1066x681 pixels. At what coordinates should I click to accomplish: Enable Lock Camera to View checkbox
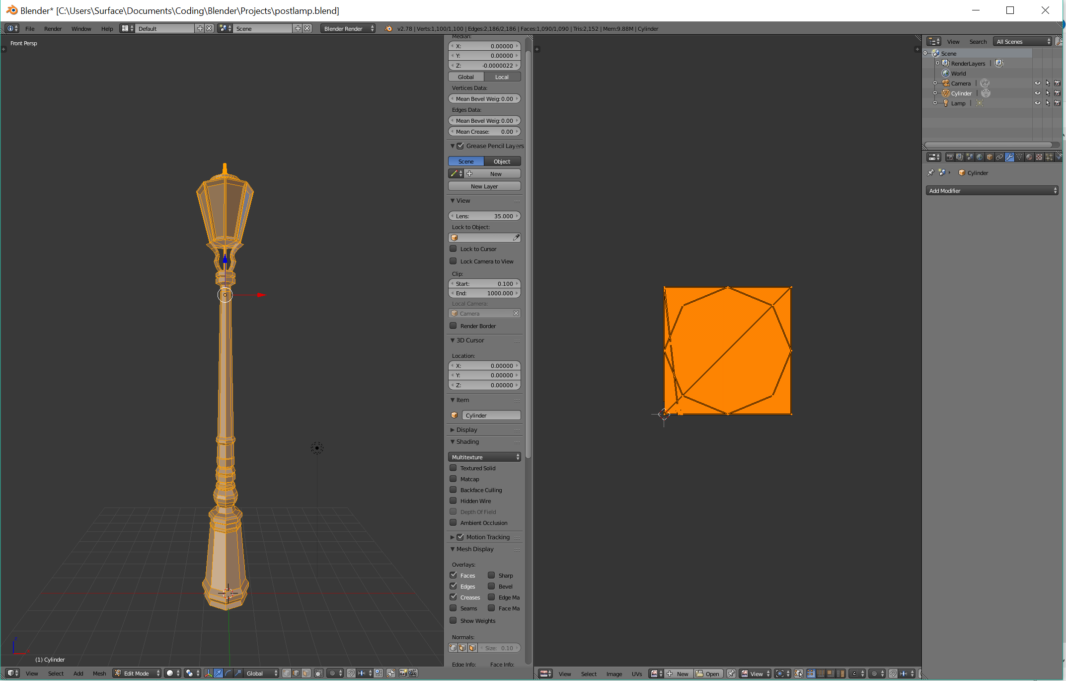[453, 261]
